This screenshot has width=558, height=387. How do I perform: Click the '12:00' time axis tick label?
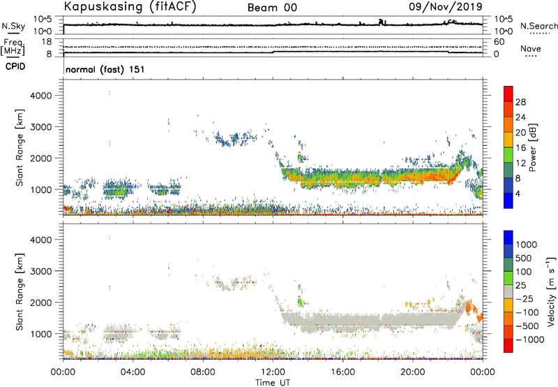273,372
